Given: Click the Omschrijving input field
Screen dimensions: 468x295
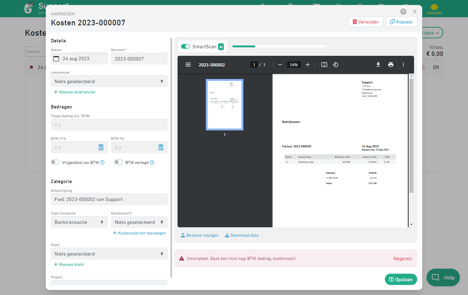Looking at the screenshot, I should pyautogui.click(x=109, y=199).
